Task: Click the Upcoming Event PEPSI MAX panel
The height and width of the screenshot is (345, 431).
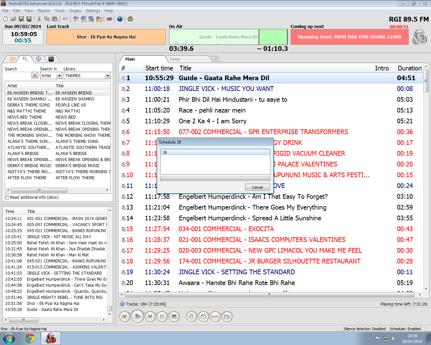Action: [x=350, y=37]
